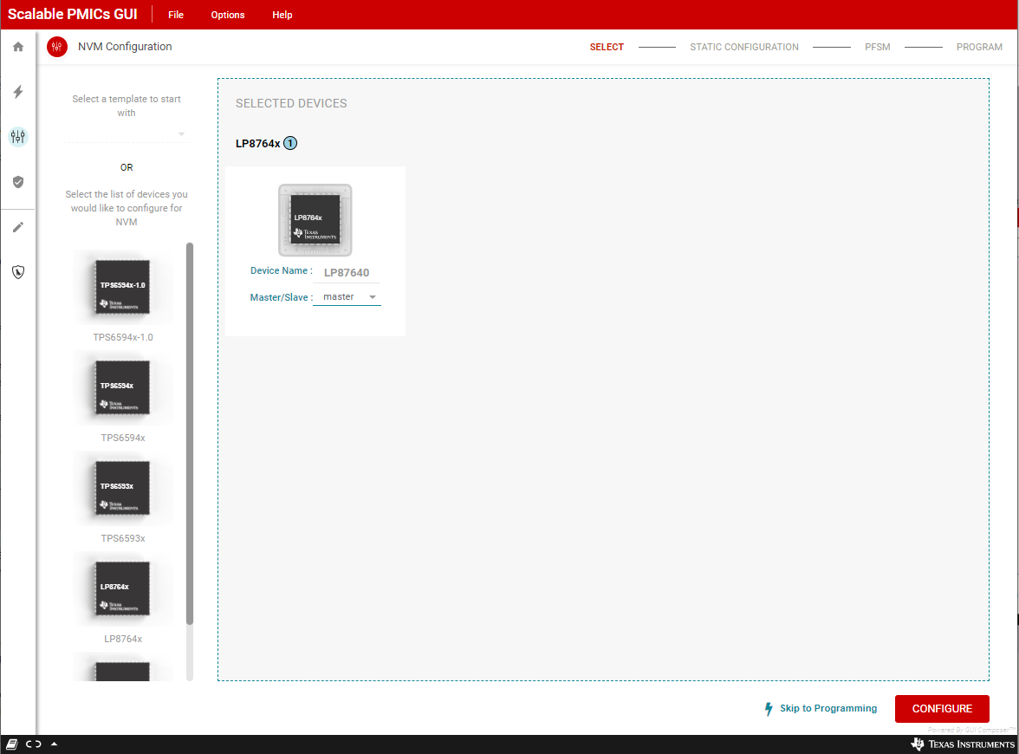
Task: Open the template selection dropdown
Action: (127, 134)
